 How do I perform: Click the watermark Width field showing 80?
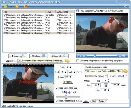click(x=114, y=85)
